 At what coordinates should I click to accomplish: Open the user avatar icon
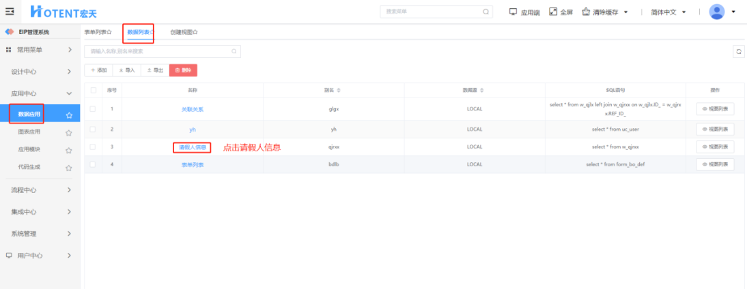pyautogui.click(x=716, y=12)
